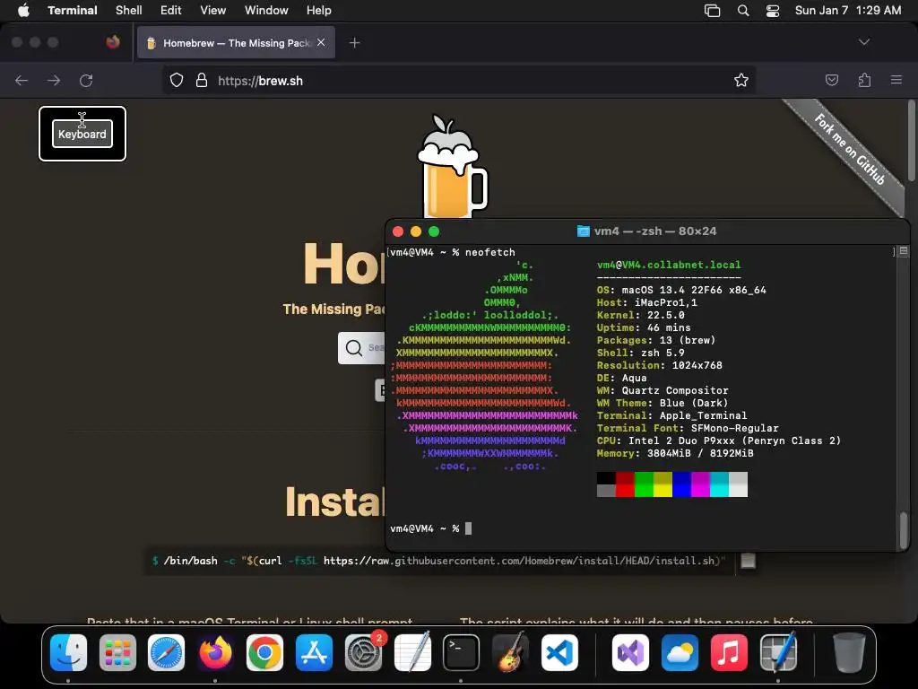Open Spotlight search in menu bar
The height and width of the screenshot is (689, 918).
[743, 11]
